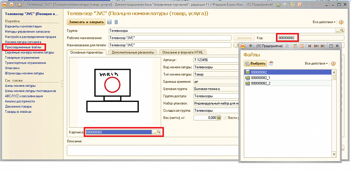Click the save diskette icon beside Записать и закрыть
351x171 pixels.
109,22
